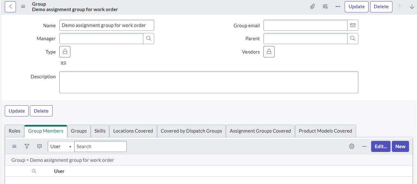Viewport: 417px width, 184px height.
Task: Click the email icon beside Group email
Action: [353, 25]
